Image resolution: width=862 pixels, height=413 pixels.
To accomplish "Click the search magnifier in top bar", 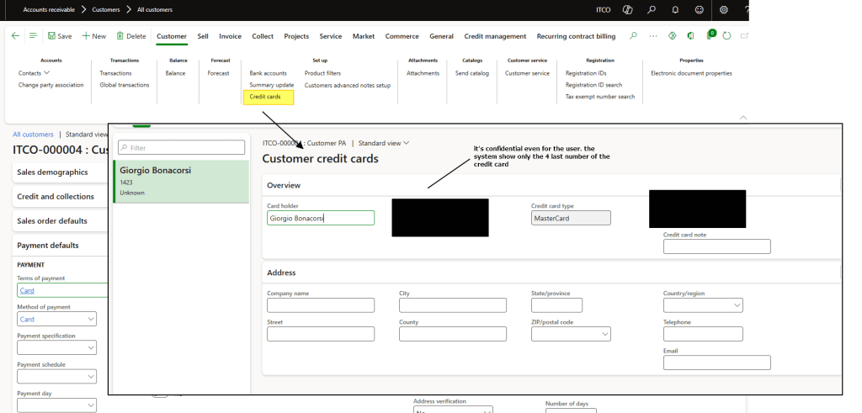I will [651, 9].
